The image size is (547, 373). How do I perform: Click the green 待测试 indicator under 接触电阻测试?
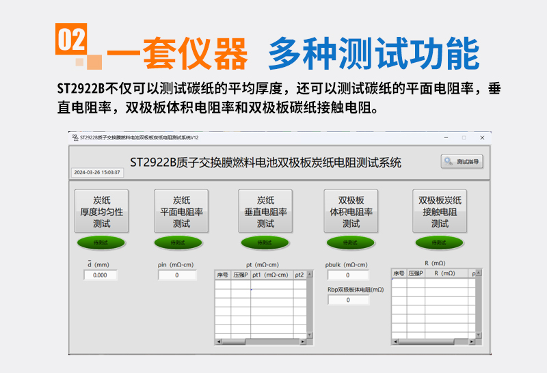(x=439, y=243)
